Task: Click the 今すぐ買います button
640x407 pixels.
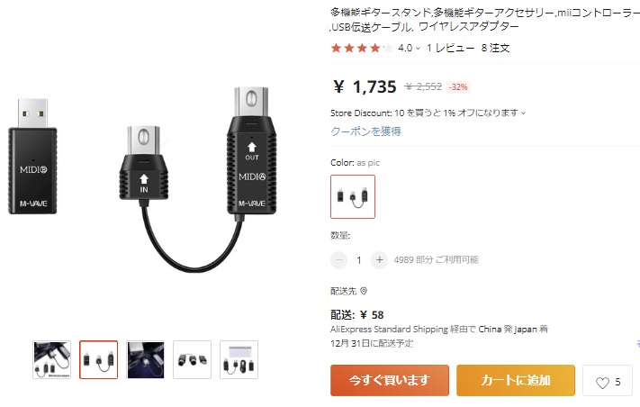Action: (390, 381)
